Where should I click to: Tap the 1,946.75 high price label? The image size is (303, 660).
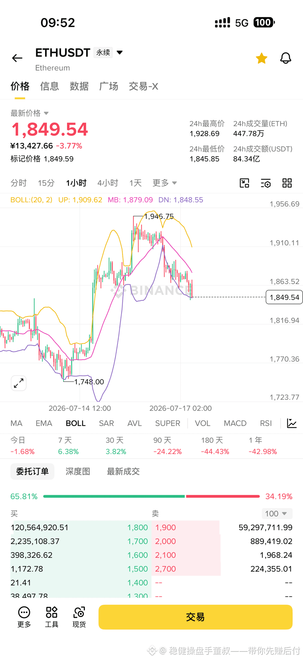(x=159, y=216)
